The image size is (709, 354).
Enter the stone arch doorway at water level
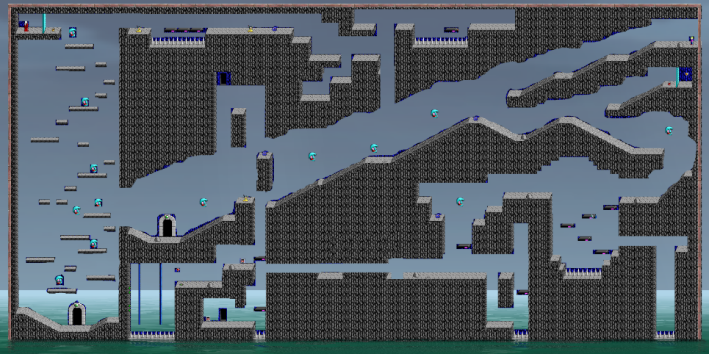[77, 314]
